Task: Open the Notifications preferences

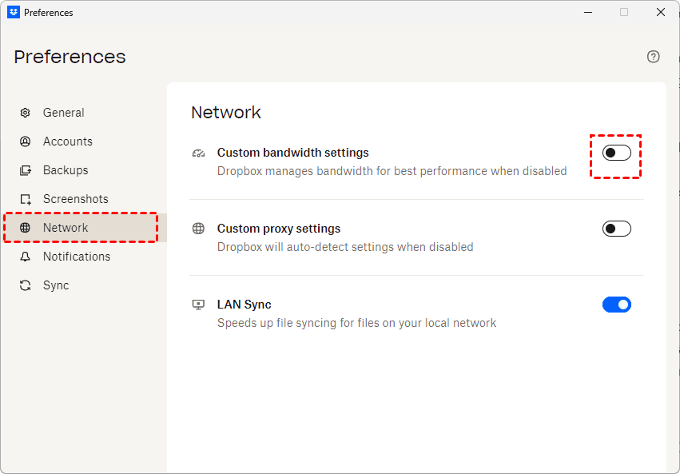Action: coord(77,257)
